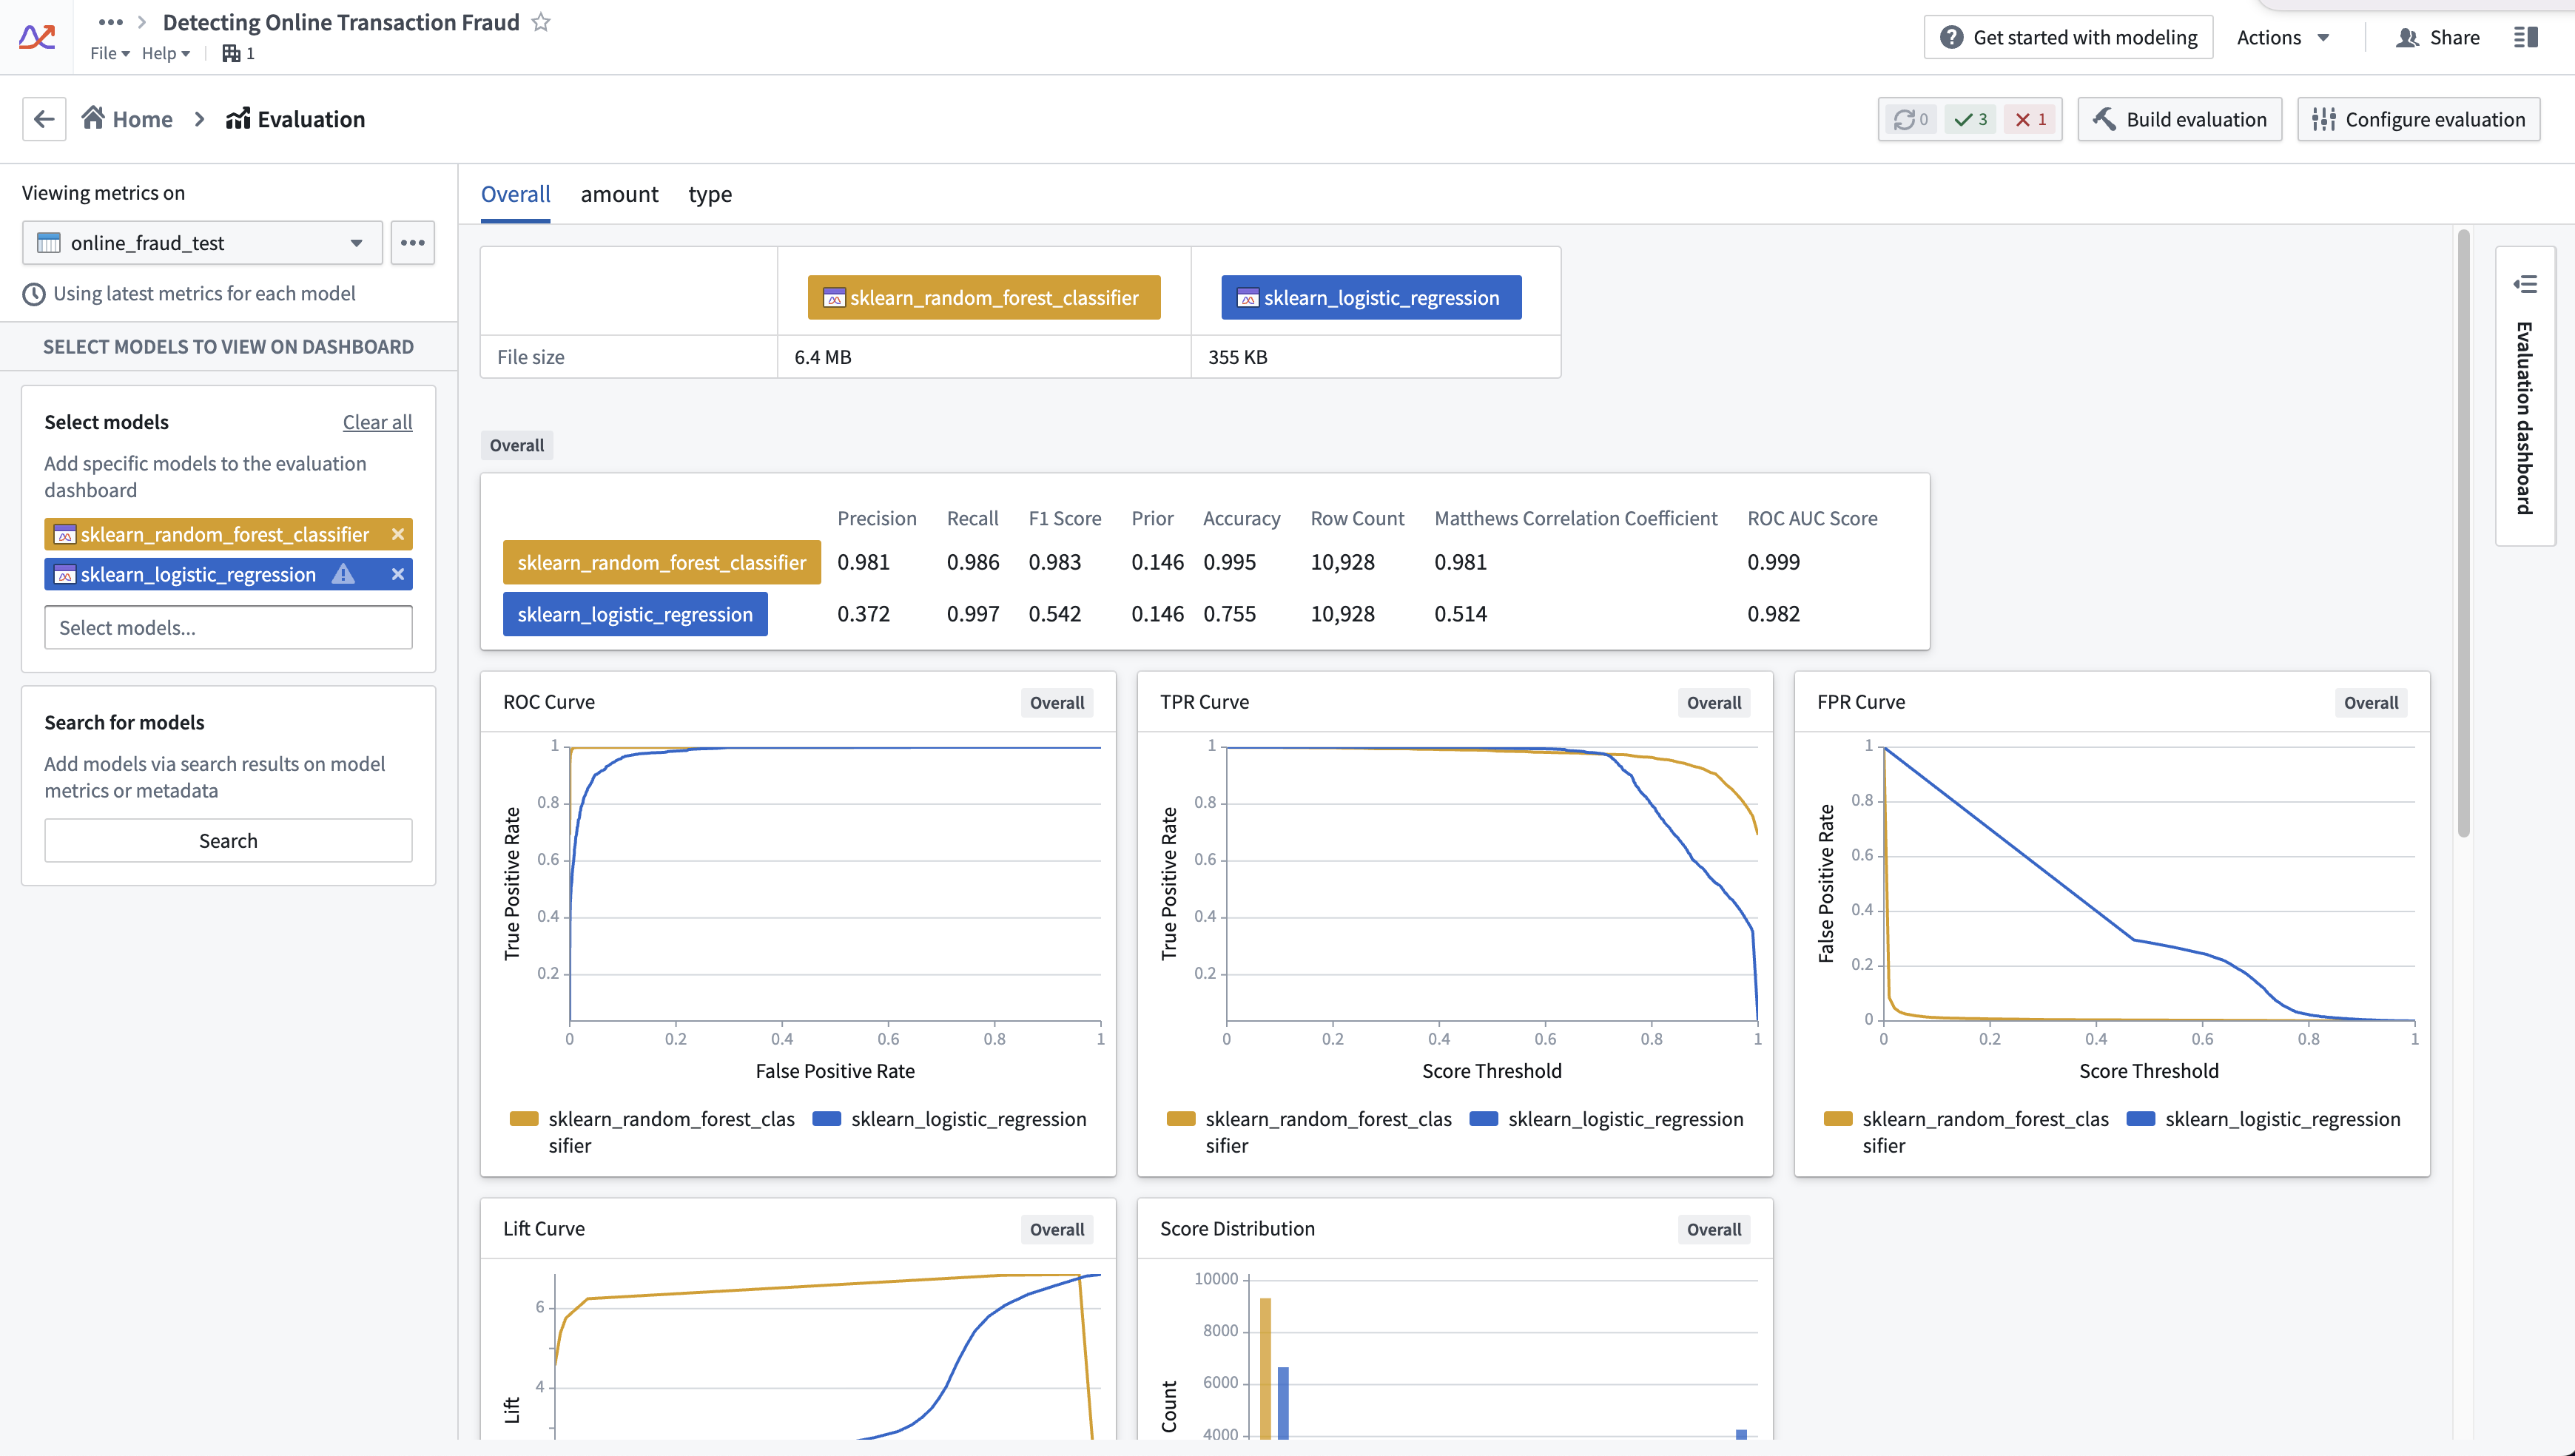The width and height of the screenshot is (2575, 1456).
Task: Click the refresh status count indicator
Action: click(x=1912, y=119)
